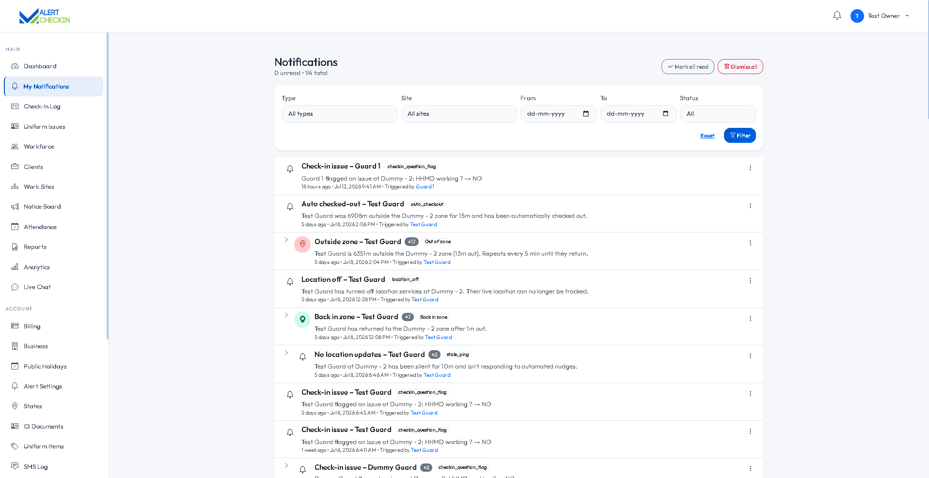Open options menu for Outside zone notification
Viewport: 929px width, 478px height.
coord(750,243)
